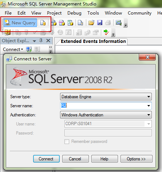Click the New Query toolbar button

(x=20, y=23)
